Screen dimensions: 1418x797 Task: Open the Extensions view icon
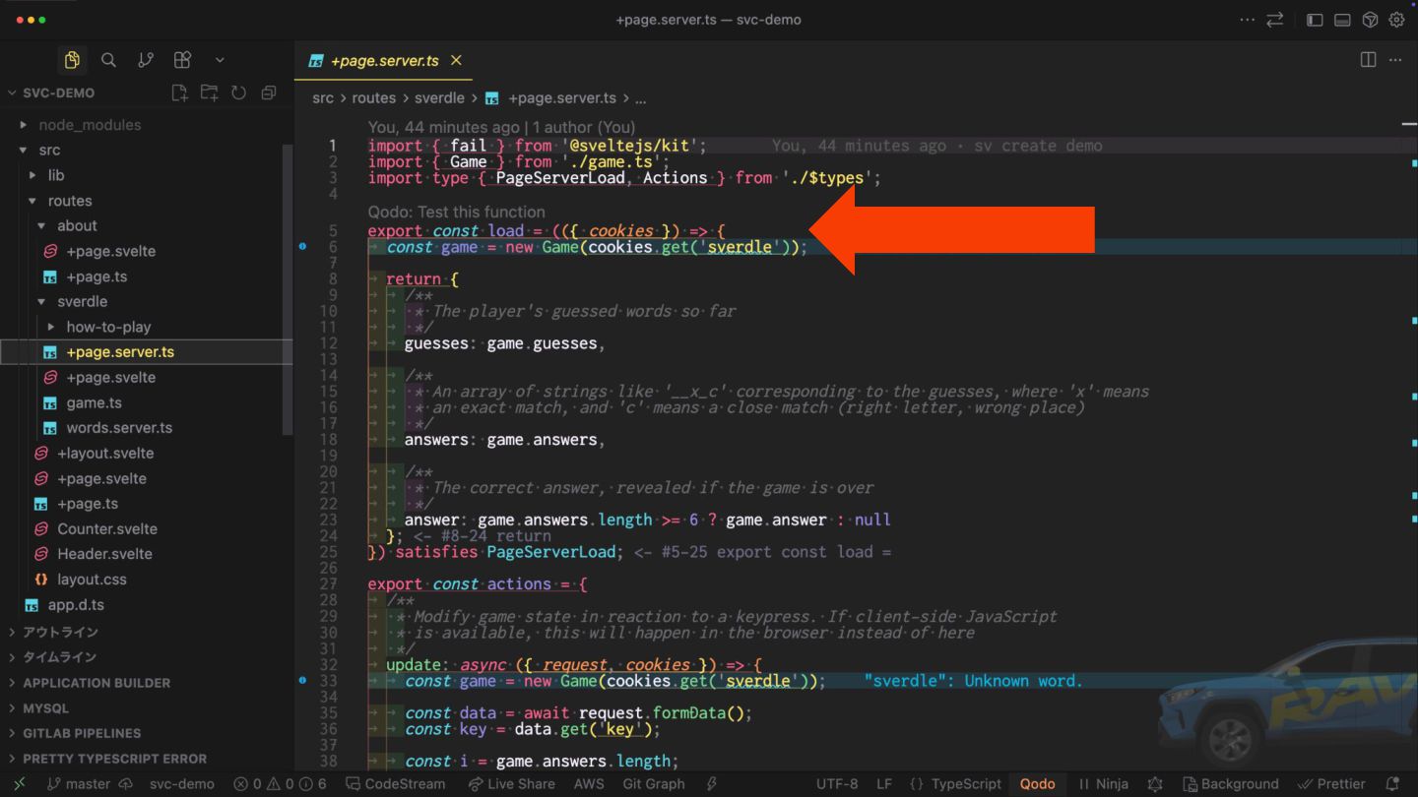(182, 60)
